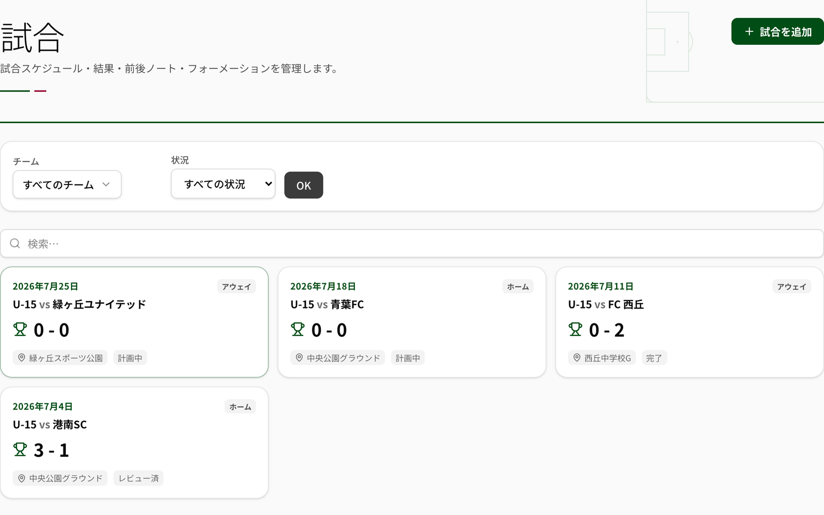Click 中央公園グラウンド venue on 青葉FC card
824x515 pixels.
(x=338, y=357)
